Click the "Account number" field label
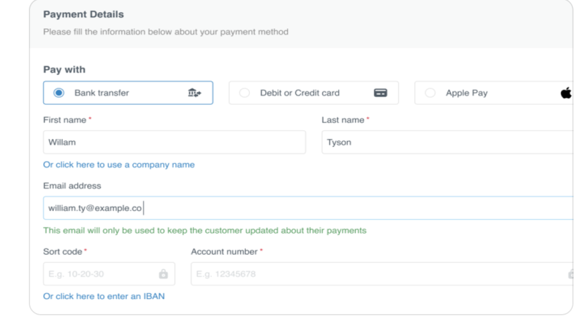Screen dimensions: 577x317 (x=224, y=252)
